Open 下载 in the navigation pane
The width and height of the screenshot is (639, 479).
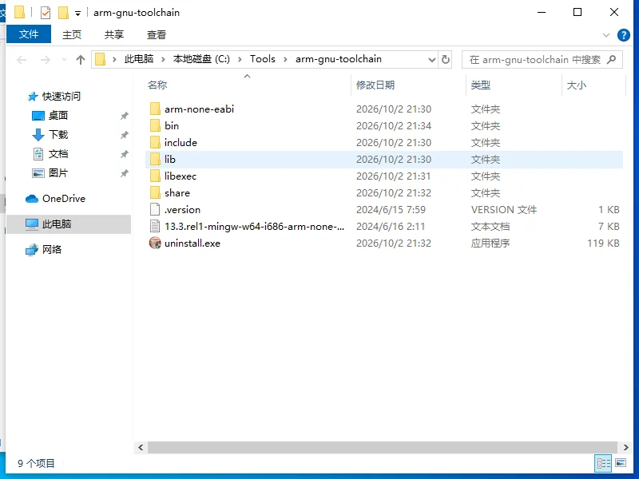[58, 134]
